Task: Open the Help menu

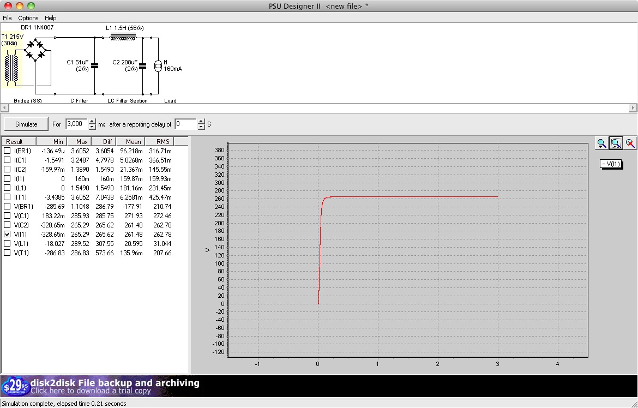Action: point(51,18)
